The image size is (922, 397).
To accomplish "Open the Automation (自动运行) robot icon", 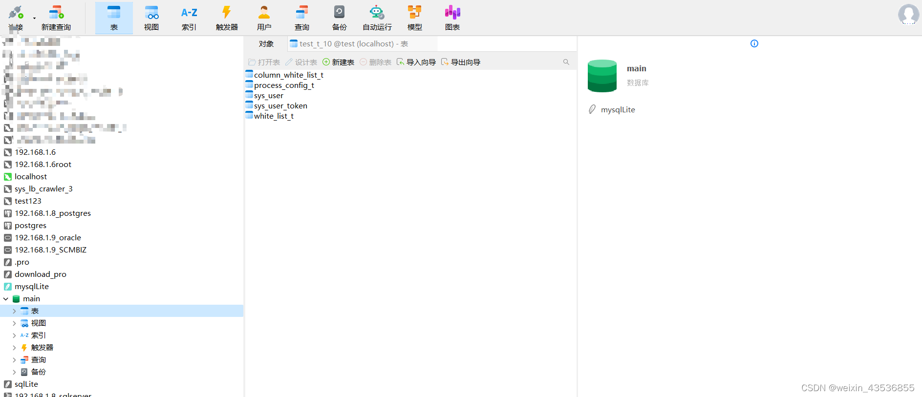I will point(377,18).
